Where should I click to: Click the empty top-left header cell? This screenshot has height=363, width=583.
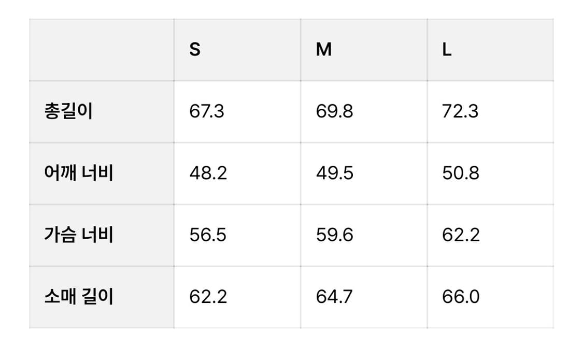[102, 50]
